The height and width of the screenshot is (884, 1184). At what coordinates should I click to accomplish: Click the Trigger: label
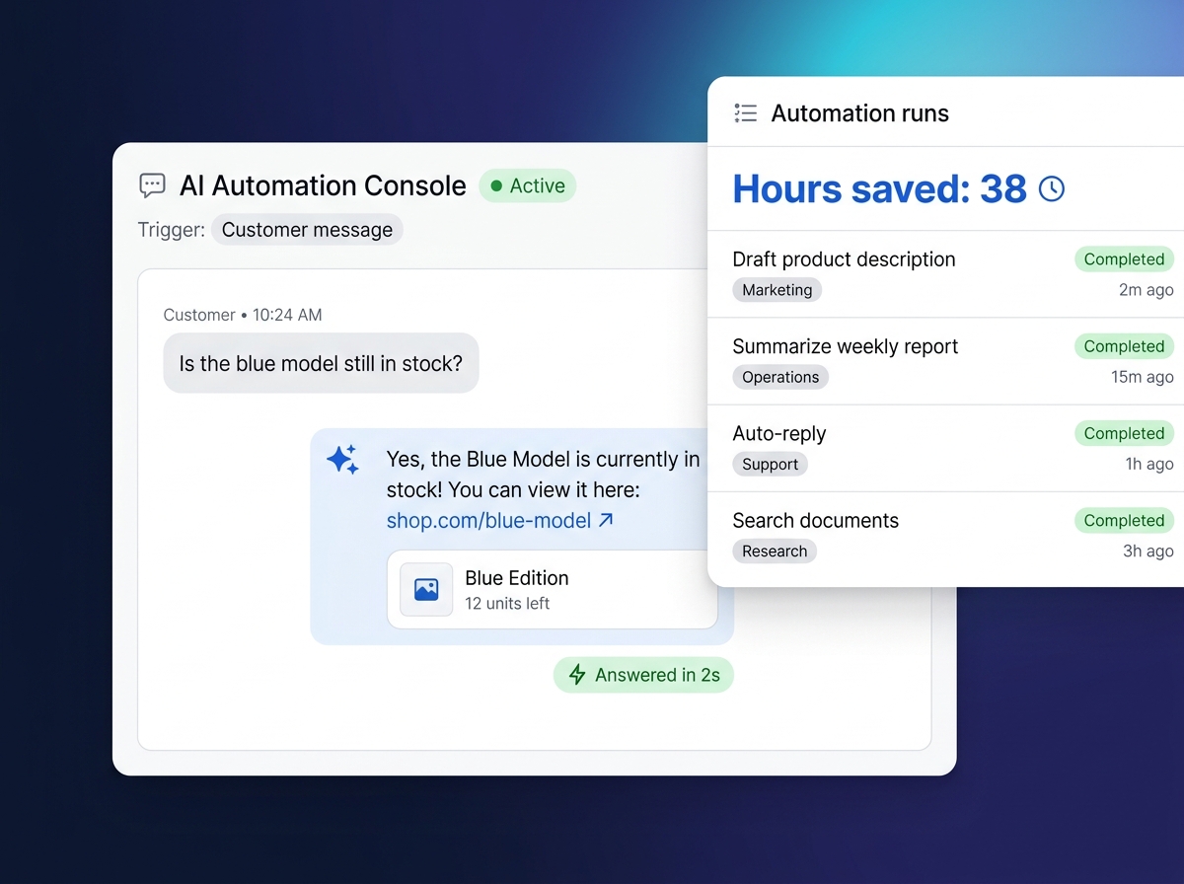coord(172,230)
